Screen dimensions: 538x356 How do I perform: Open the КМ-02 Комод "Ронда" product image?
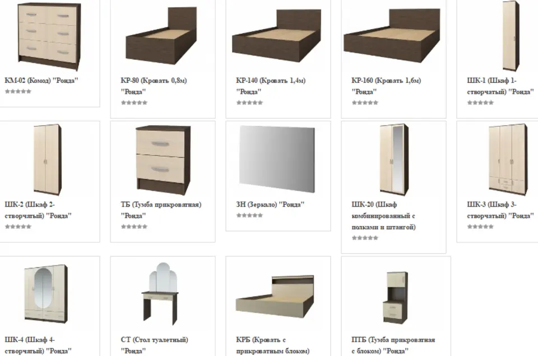tap(49, 36)
